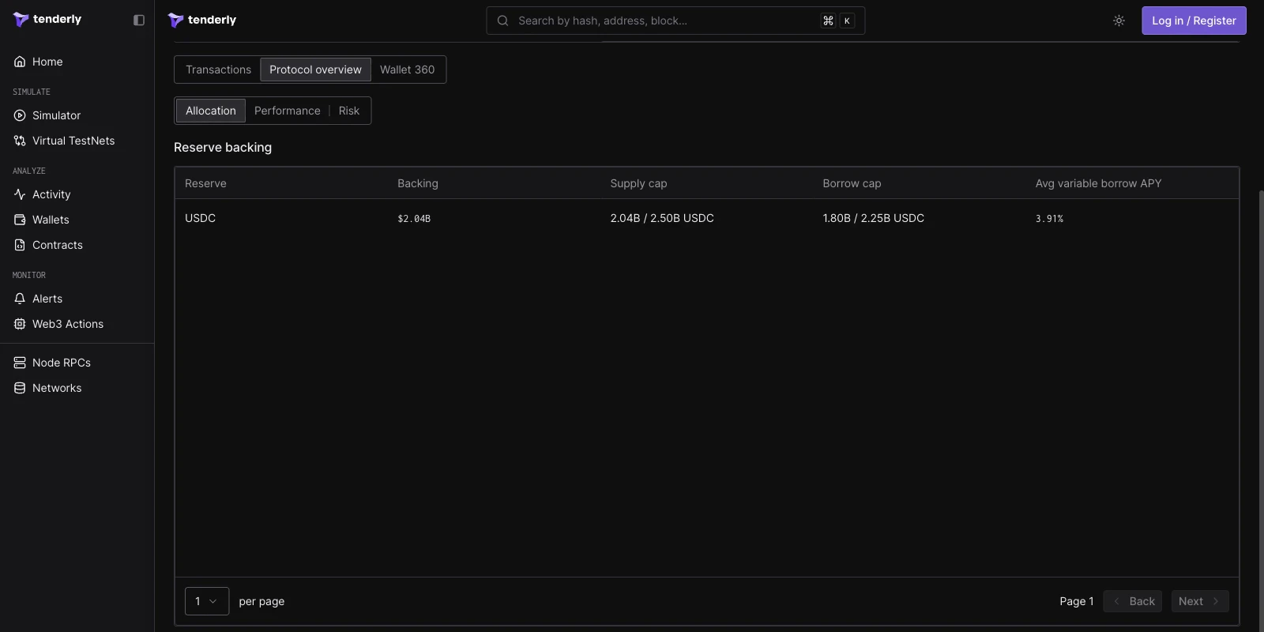This screenshot has height=632, width=1264.
Task: Click the Alerts bell icon
Action: point(20,299)
